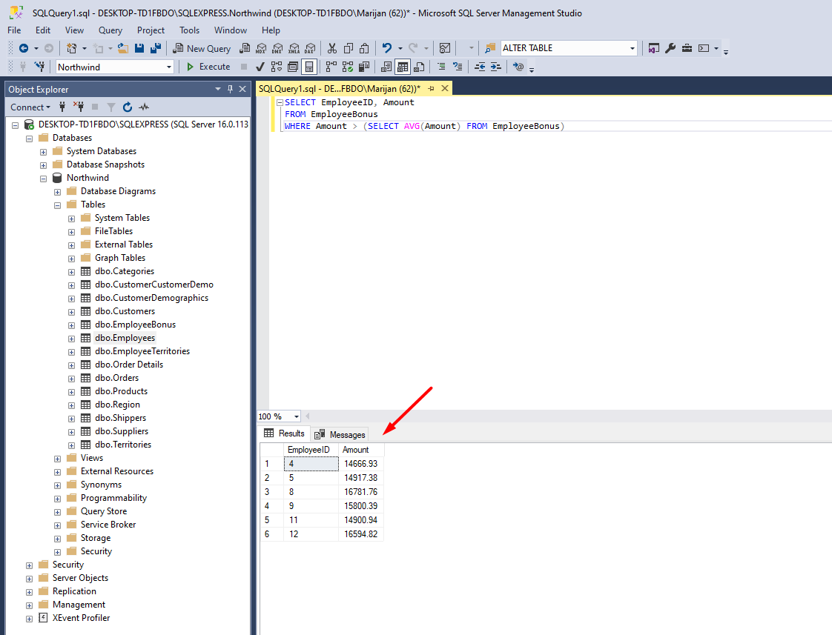832x635 pixels.
Task: Click the MDX query icon
Action: (x=261, y=48)
